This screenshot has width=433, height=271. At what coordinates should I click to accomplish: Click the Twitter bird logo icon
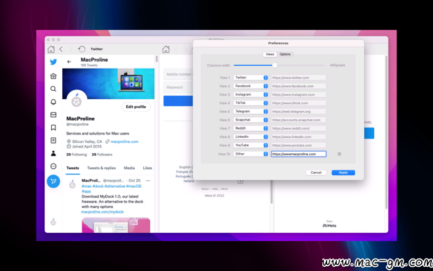click(53, 62)
